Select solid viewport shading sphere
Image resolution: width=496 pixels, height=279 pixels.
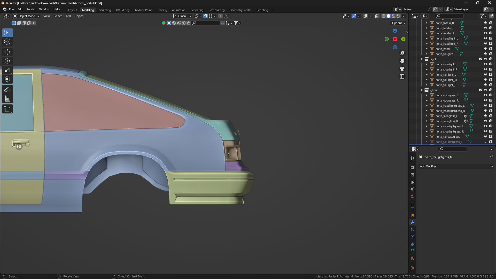pos(389,16)
